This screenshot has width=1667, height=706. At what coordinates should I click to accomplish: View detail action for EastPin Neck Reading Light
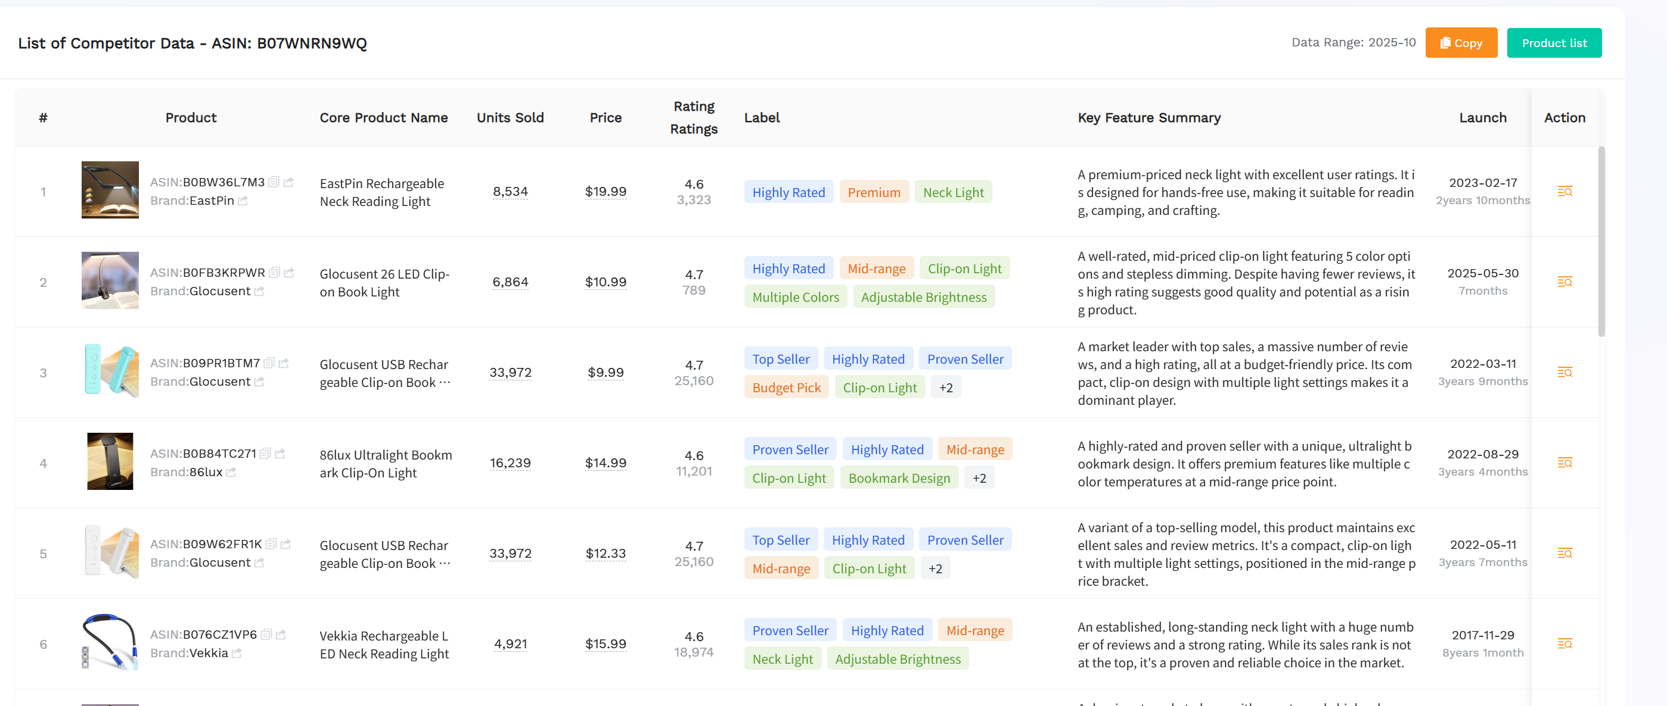[1566, 191]
